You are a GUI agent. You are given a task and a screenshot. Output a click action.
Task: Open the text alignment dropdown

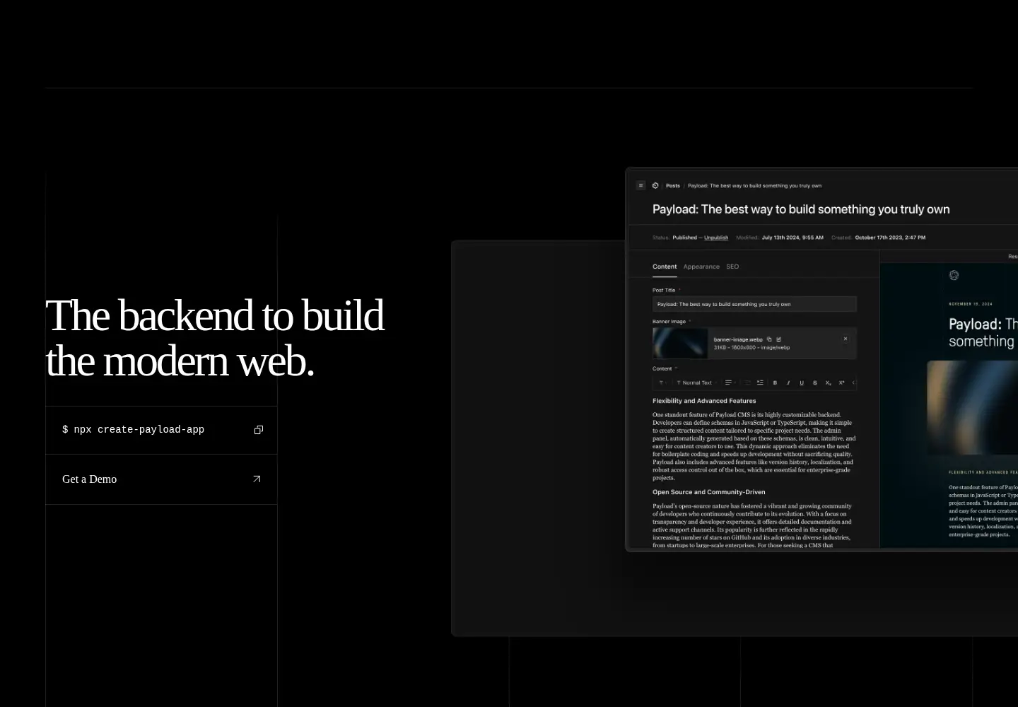point(730,382)
